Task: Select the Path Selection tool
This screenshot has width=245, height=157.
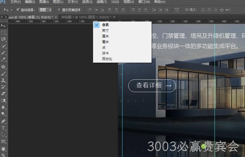Action: [3, 134]
